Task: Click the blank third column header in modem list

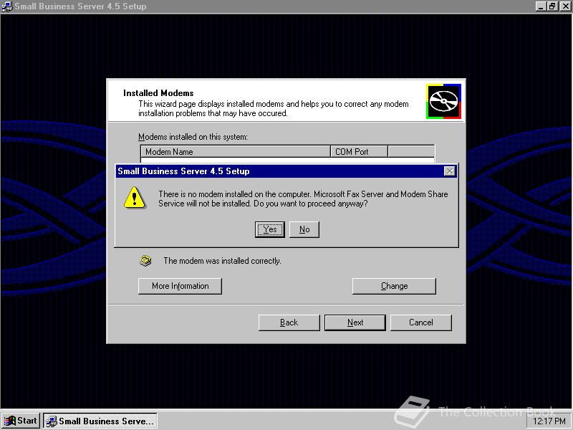Action: [411, 151]
